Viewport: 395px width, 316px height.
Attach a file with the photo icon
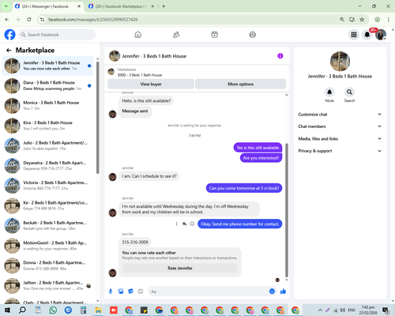pos(121,292)
